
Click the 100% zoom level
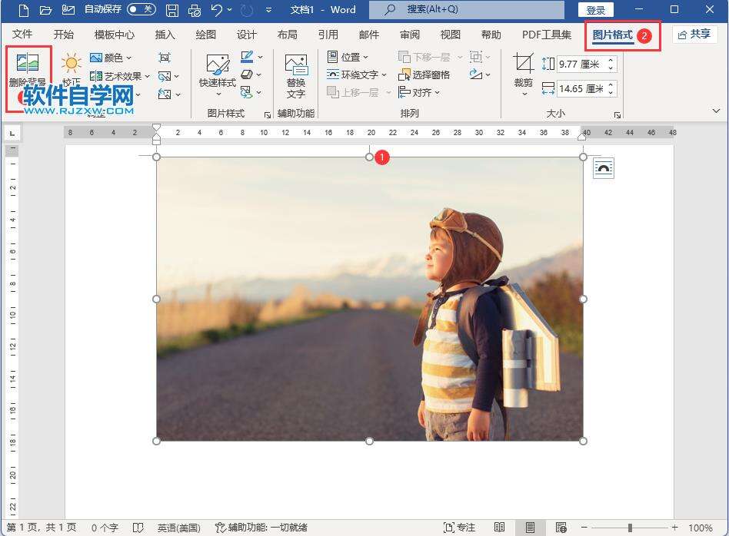coord(701,528)
